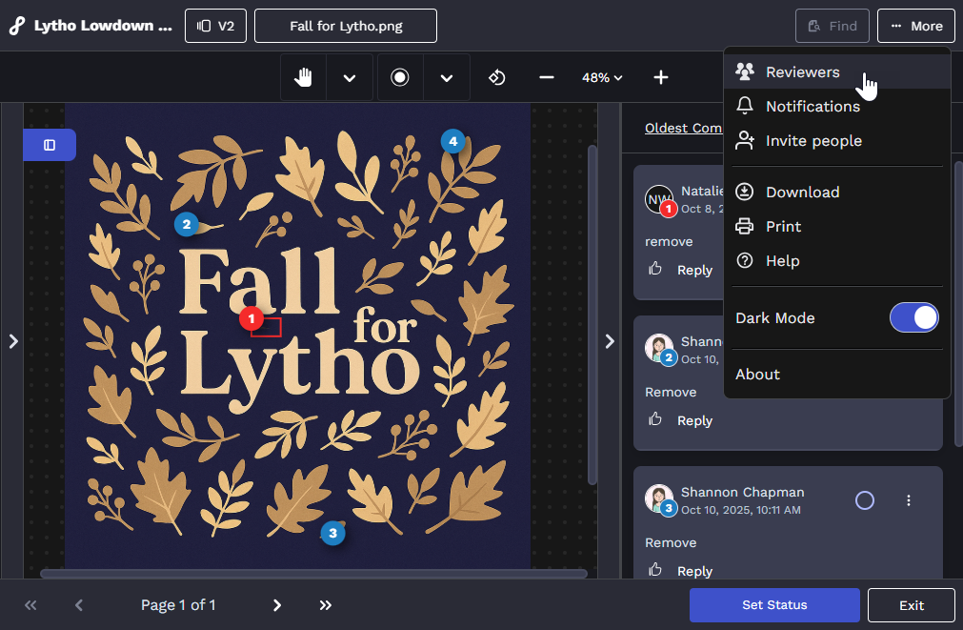Viewport: 963px width, 630px height.
Task: Expand the left panel chevron
Action: [x=13, y=341]
